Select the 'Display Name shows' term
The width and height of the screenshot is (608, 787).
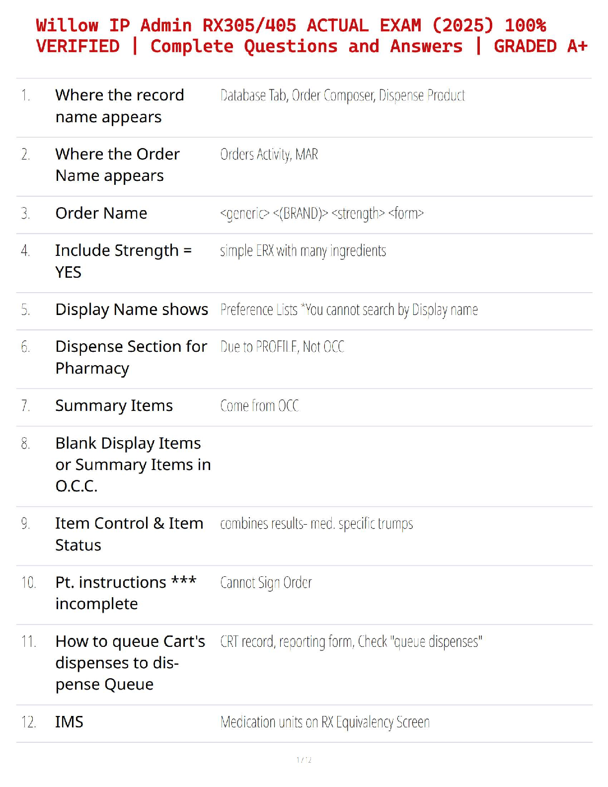[x=132, y=310]
